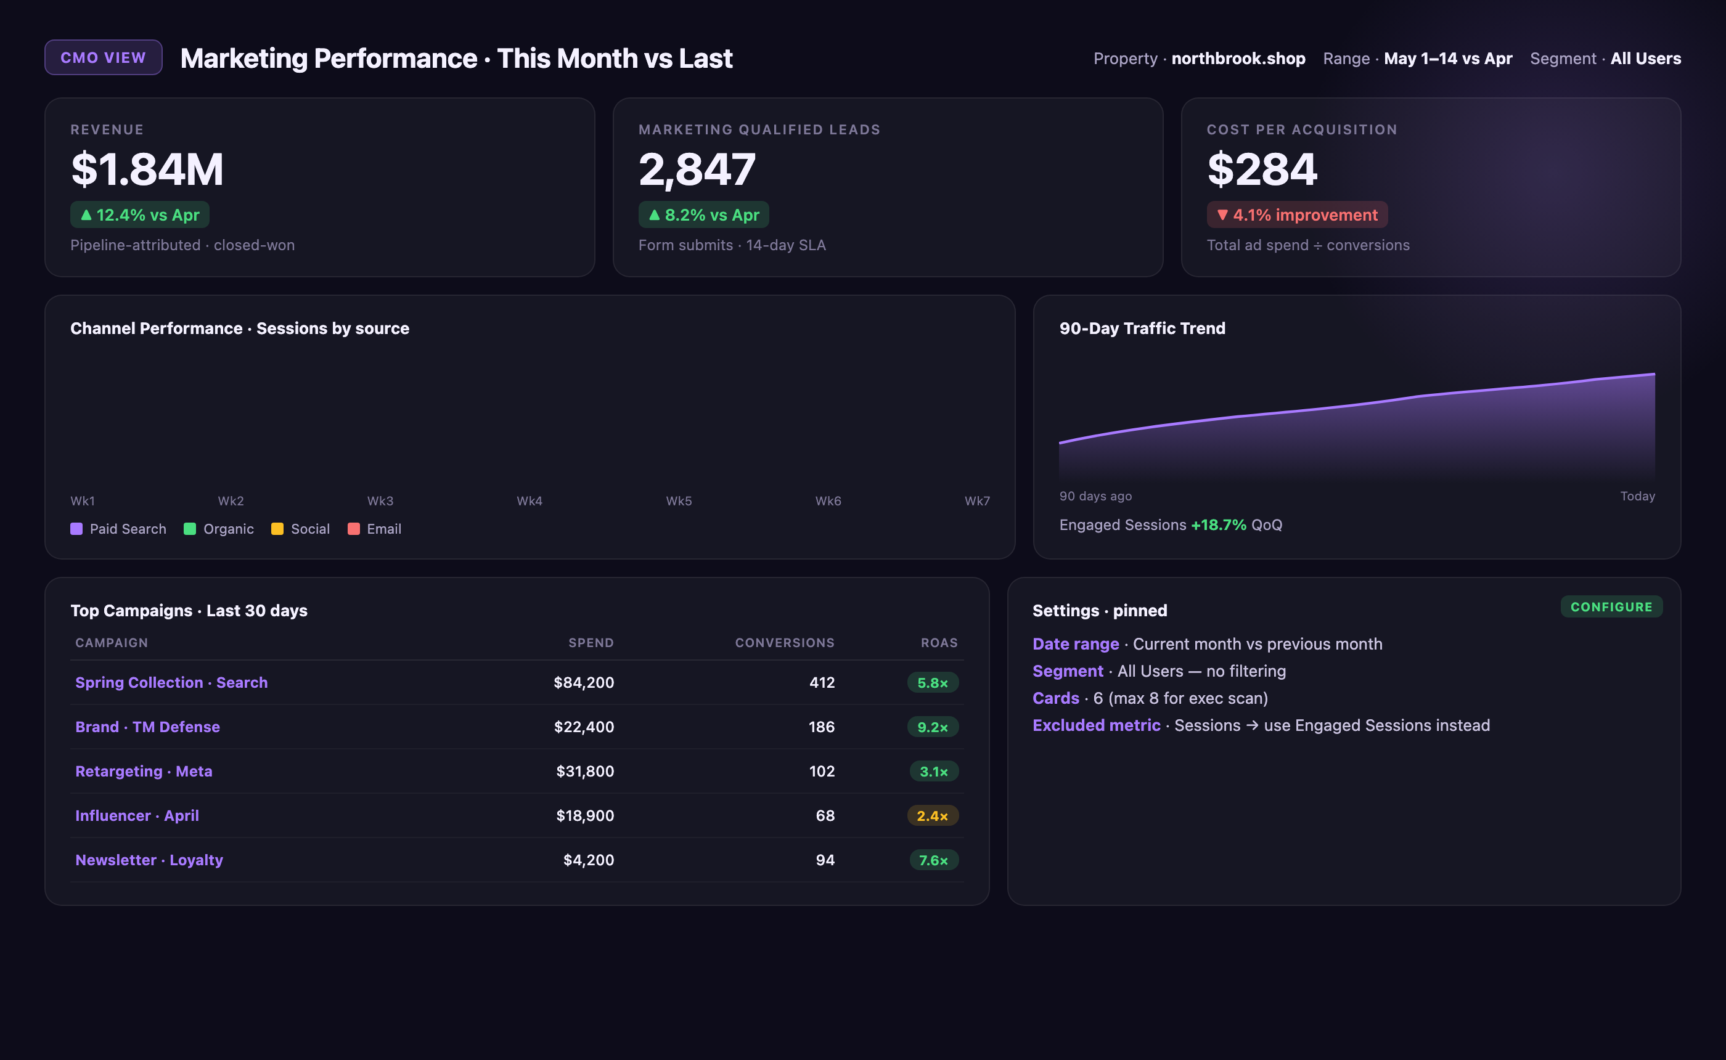This screenshot has height=1060, width=1726.
Task: Click the Channel Performance · Sessions by source heading
Action: pyautogui.click(x=240, y=328)
